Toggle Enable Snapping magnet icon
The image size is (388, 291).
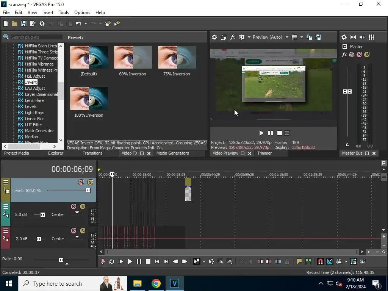pos(321,261)
